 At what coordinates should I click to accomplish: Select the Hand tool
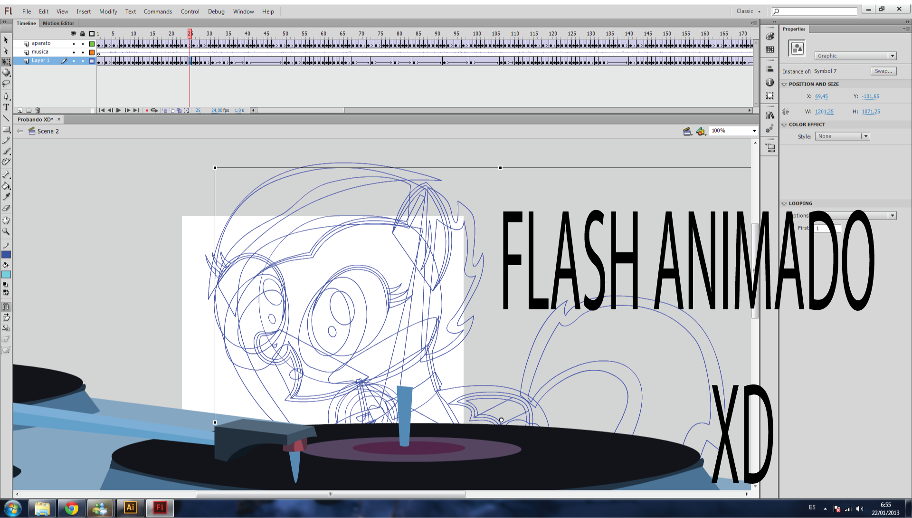pos(6,220)
